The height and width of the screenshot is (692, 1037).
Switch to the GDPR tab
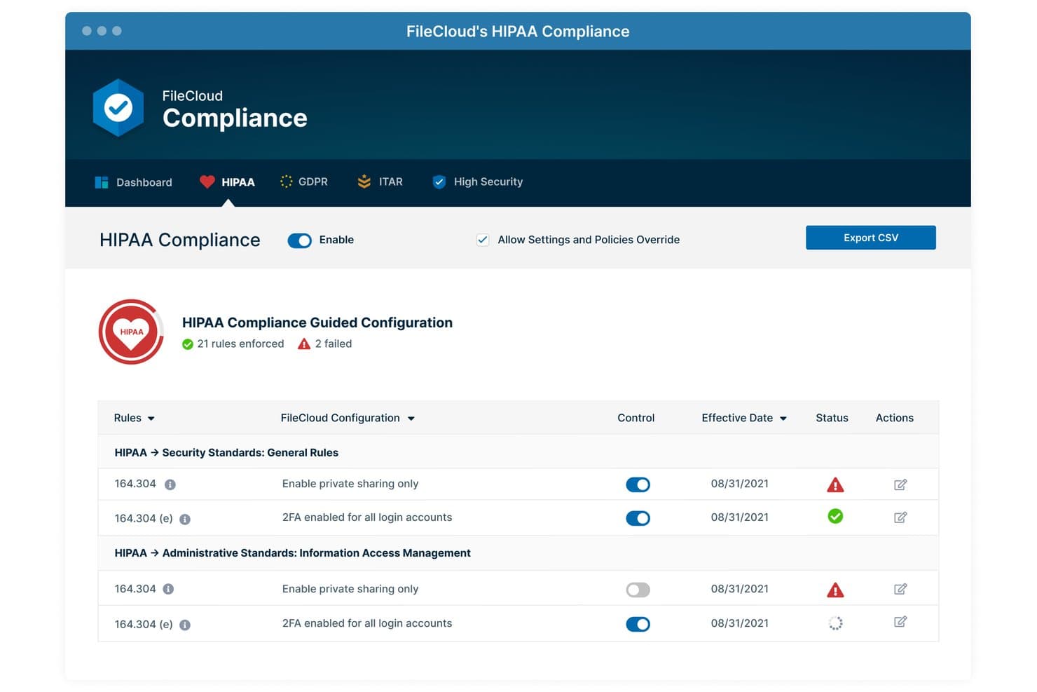[x=303, y=182]
